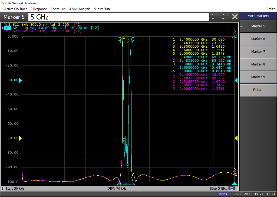Viewport: 277px width, 197px height.
Task: Click the small up arrow stepper
Action: [x=213, y=15]
